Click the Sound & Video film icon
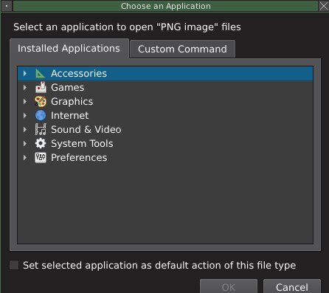The width and height of the screenshot is (329, 293). [41, 129]
